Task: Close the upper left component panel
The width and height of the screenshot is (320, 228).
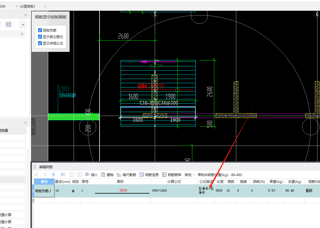Action: coord(25,15)
